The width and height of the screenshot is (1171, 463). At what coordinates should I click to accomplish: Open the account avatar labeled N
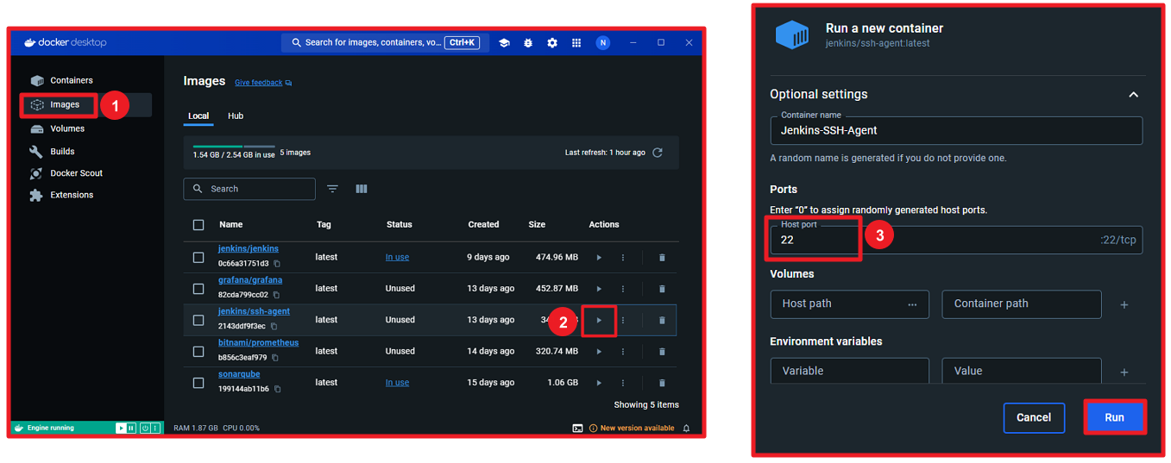603,42
